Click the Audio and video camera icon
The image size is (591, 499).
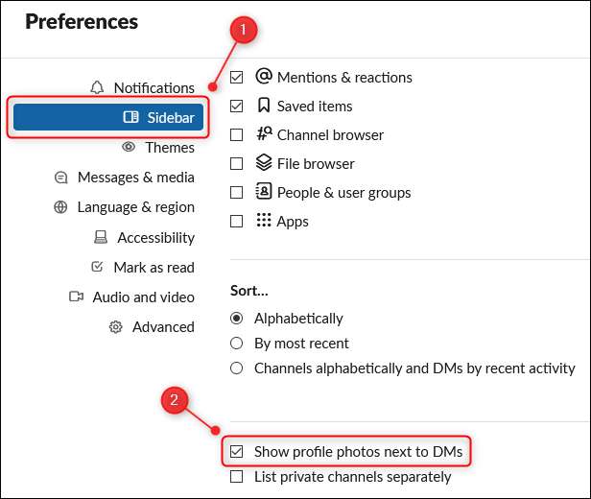point(76,297)
